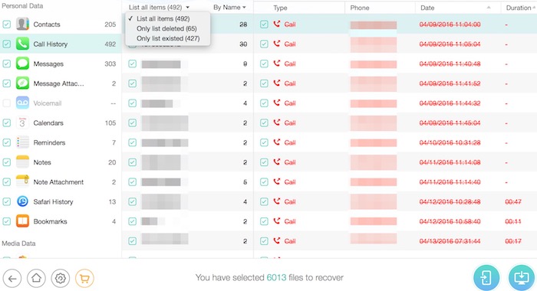Go to the home screen icon
Screen dimensions: 537x291
click(36, 278)
